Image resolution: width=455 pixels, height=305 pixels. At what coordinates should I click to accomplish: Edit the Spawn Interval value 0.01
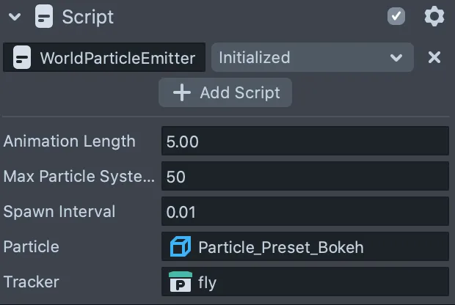(x=305, y=211)
